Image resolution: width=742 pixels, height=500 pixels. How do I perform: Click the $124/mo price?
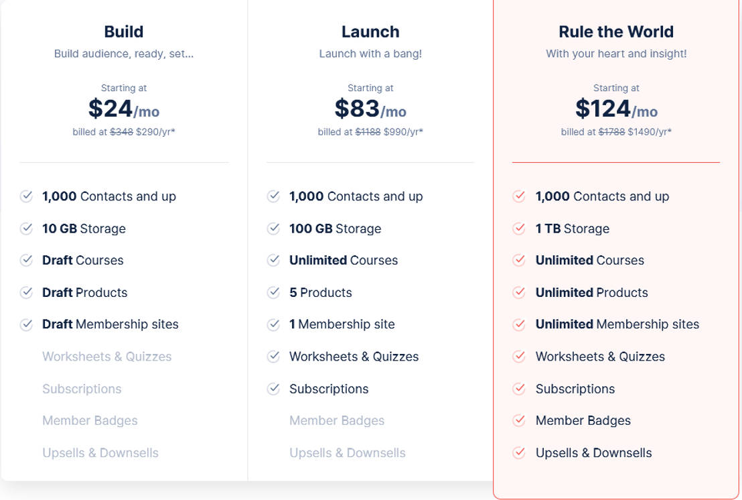[616, 109]
